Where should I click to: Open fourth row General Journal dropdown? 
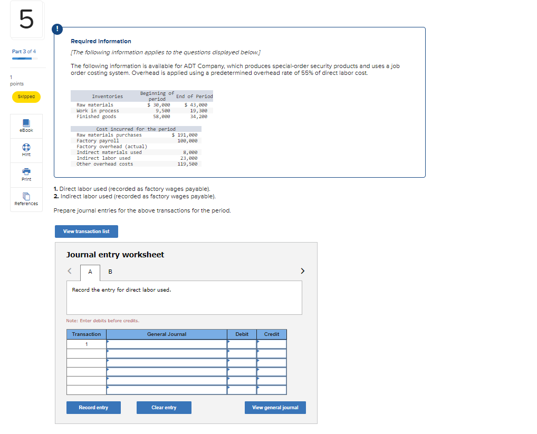pos(167,372)
